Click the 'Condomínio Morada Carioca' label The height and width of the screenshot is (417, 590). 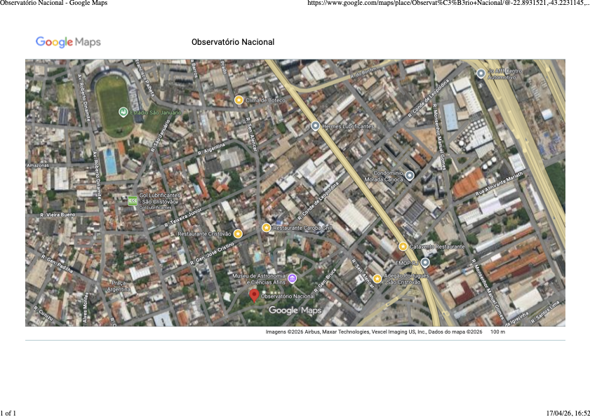[x=384, y=177]
